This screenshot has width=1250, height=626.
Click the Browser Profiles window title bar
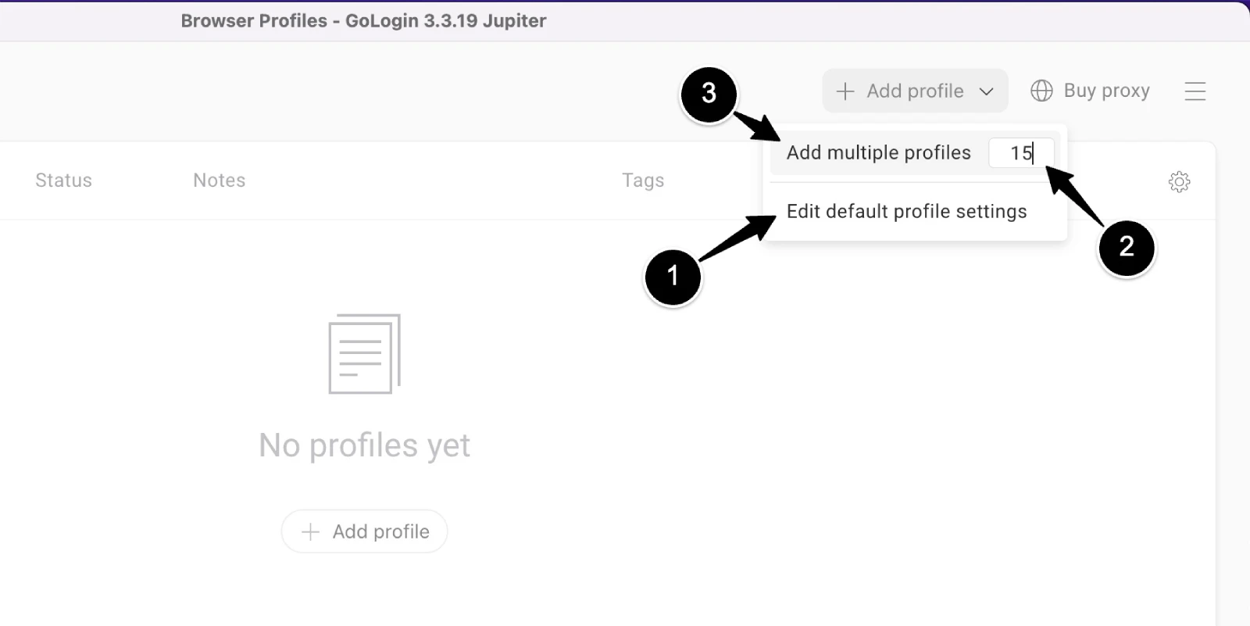pos(363,20)
